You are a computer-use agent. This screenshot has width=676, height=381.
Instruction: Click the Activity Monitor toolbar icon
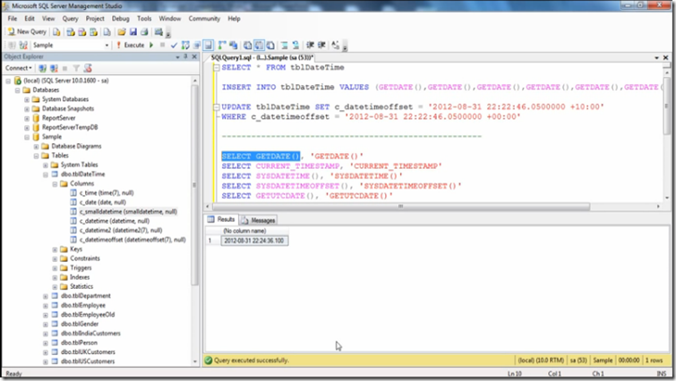[158, 32]
